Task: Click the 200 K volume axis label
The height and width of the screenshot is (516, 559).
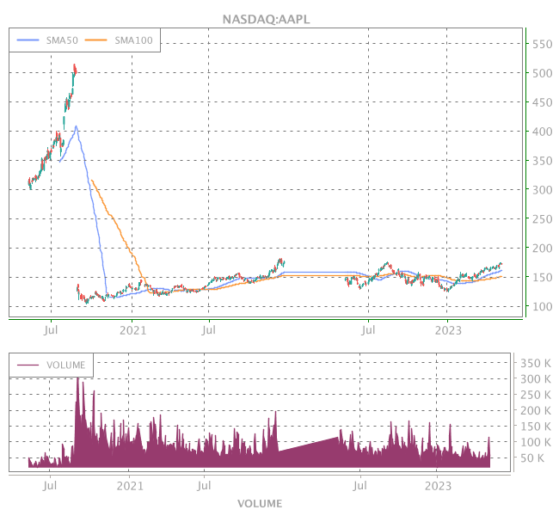Action: click(536, 411)
